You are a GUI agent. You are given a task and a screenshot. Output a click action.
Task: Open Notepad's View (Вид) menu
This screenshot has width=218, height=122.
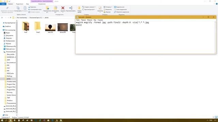point(95,20)
